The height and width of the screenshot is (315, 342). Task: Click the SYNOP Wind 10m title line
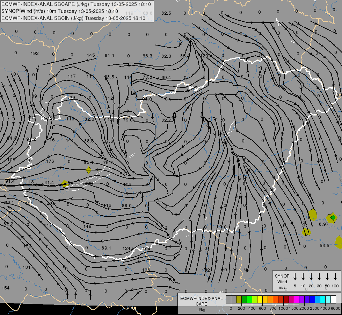(x=60, y=11)
